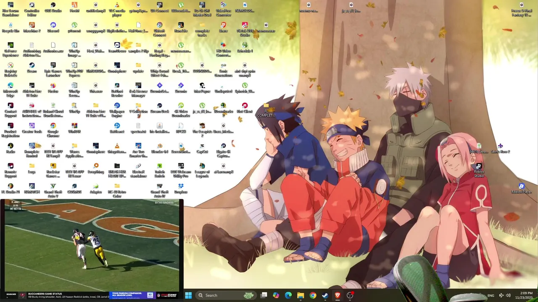This screenshot has height=302, width=538.
Task: Select the Wallpaper Engine desktop icon
Action: (x=117, y=110)
